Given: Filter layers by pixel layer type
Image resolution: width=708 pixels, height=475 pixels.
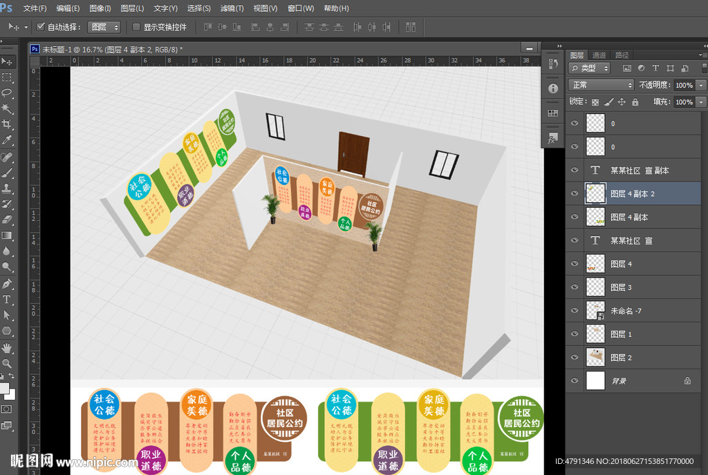Looking at the screenshot, I should click(626, 68).
